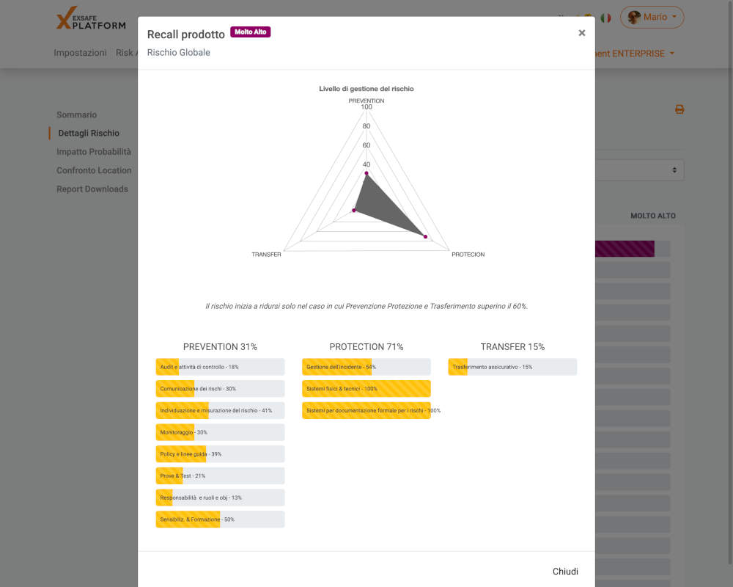The height and width of the screenshot is (587, 733).
Task: Click Mario's avatar picture
Action: (634, 18)
